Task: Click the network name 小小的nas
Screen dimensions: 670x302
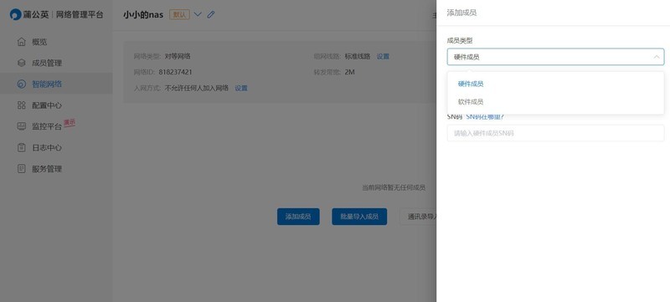Action: tap(143, 14)
